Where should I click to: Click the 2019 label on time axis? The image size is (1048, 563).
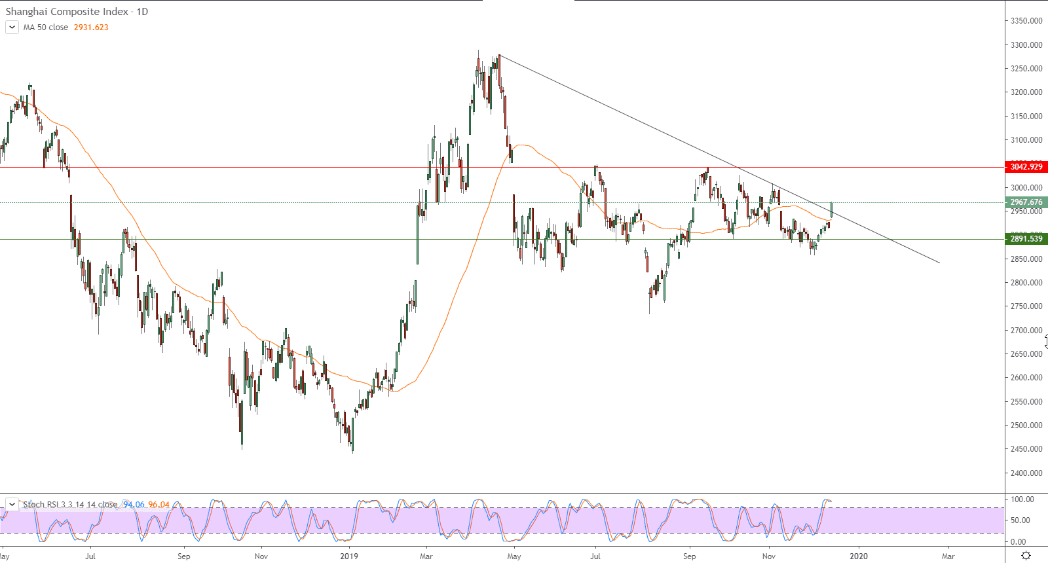tap(349, 556)
